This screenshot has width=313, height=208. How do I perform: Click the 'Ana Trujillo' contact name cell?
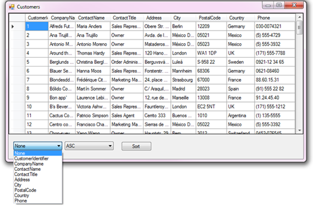coord(93,35)
